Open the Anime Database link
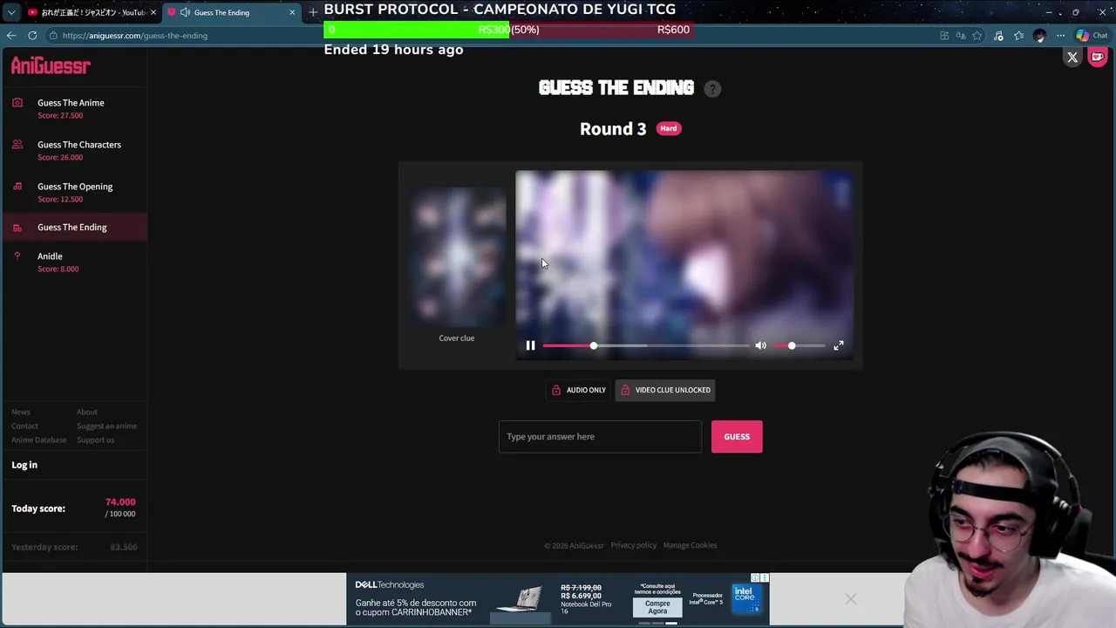The image size is (1116, 628). tap(38, 440)
